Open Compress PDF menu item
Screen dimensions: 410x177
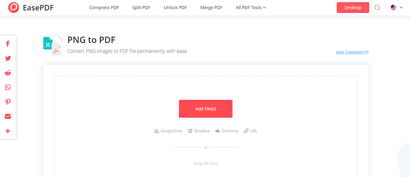pos(104,7)
